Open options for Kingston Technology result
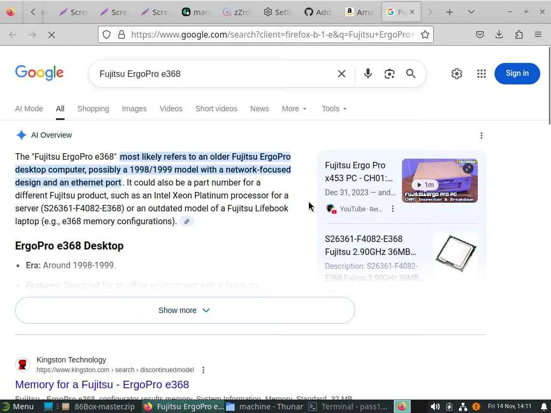 [x=203, y=370]
